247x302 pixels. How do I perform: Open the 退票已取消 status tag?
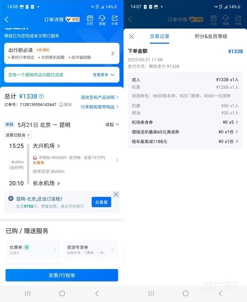pyautogui.click(x=18, y=135)
